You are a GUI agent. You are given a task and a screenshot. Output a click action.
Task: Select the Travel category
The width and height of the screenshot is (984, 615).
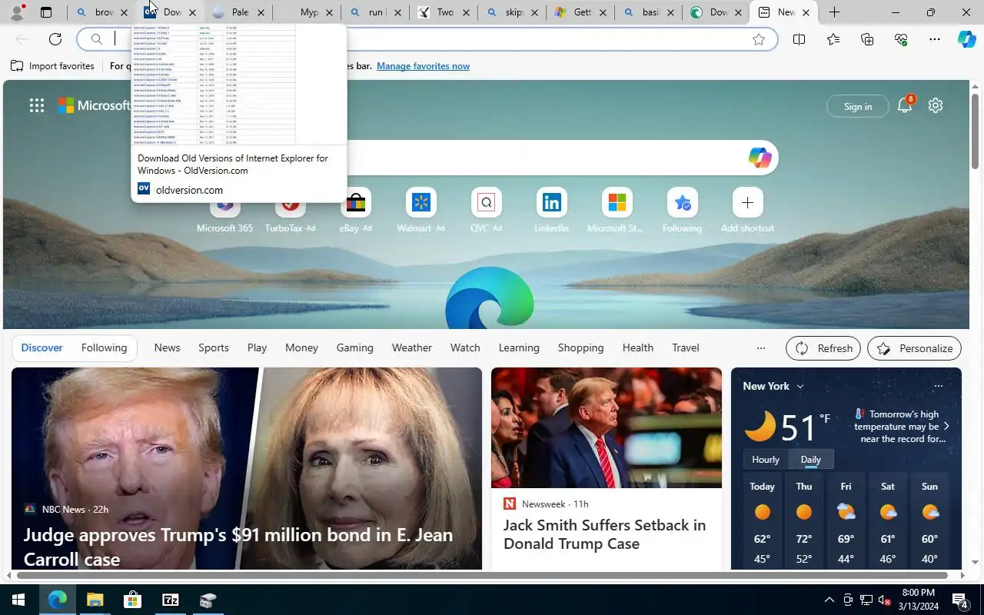tap(686, 347)
